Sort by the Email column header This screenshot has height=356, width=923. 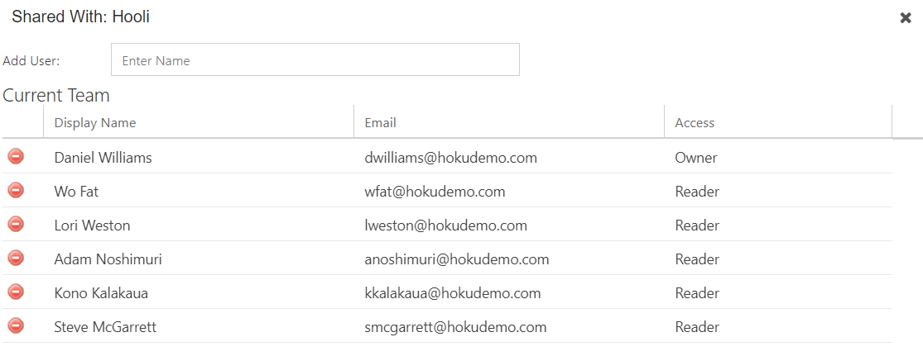tap(380, 123)
